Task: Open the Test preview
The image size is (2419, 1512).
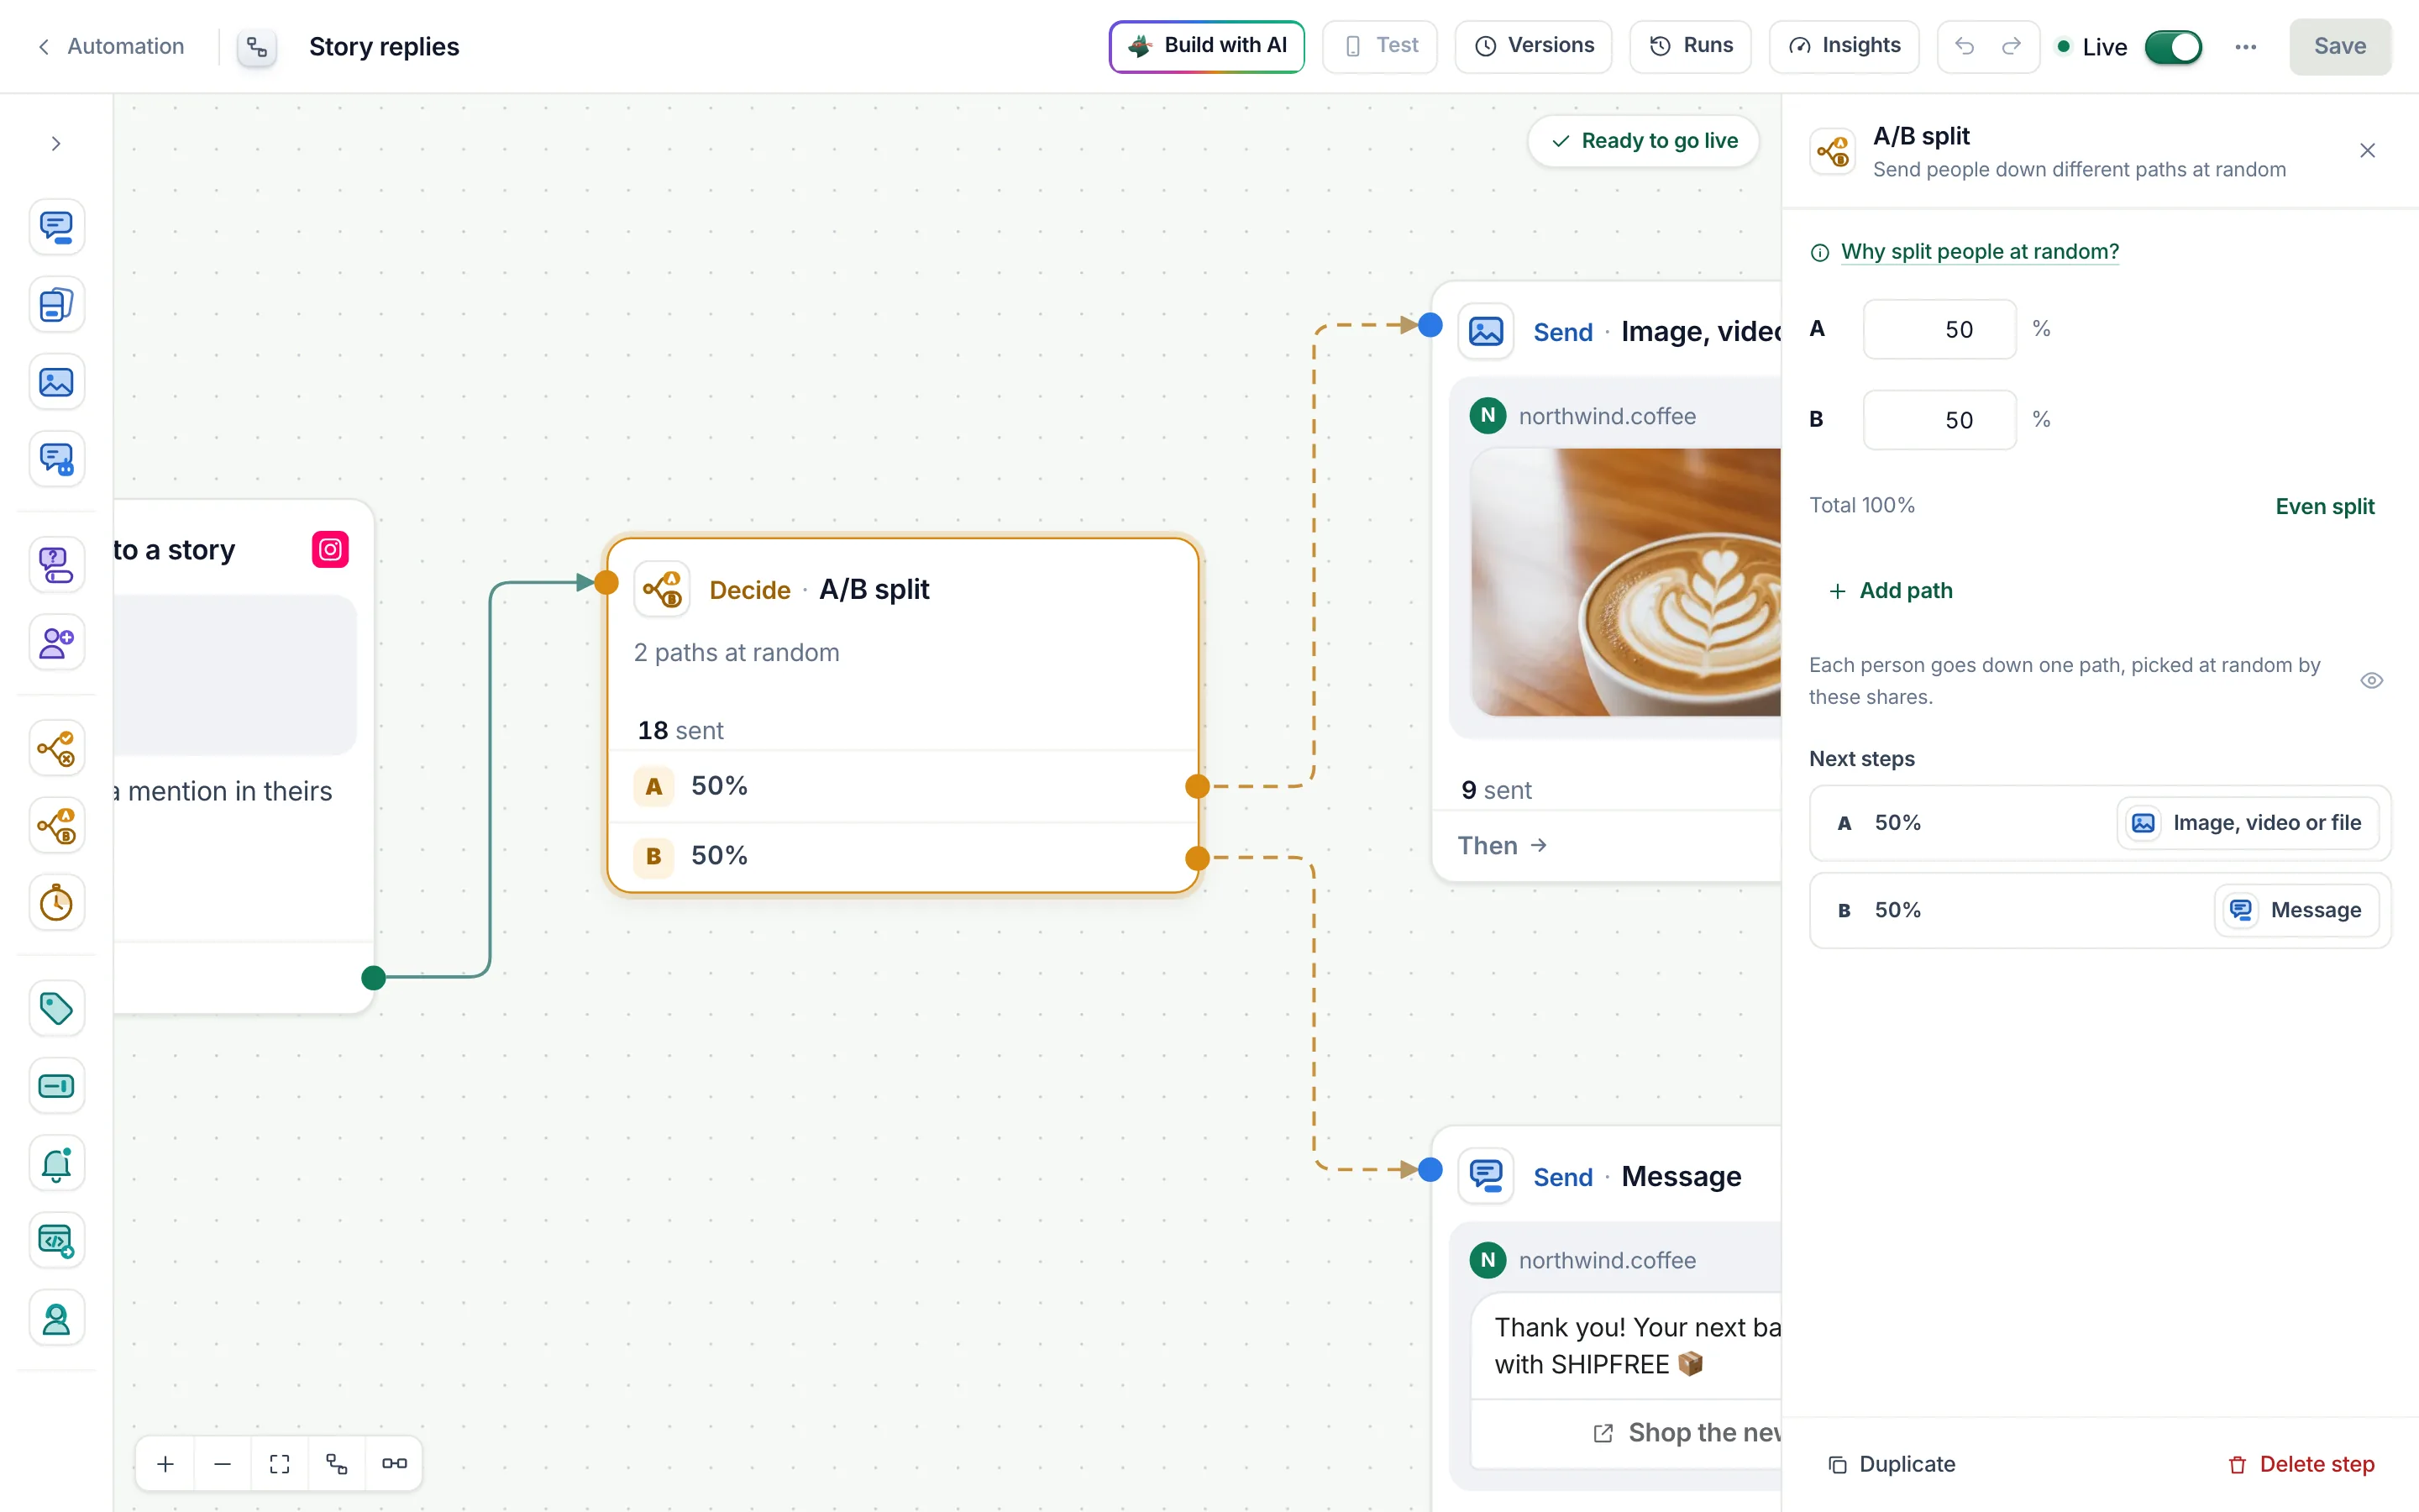Action: [x=1379, y=46]
